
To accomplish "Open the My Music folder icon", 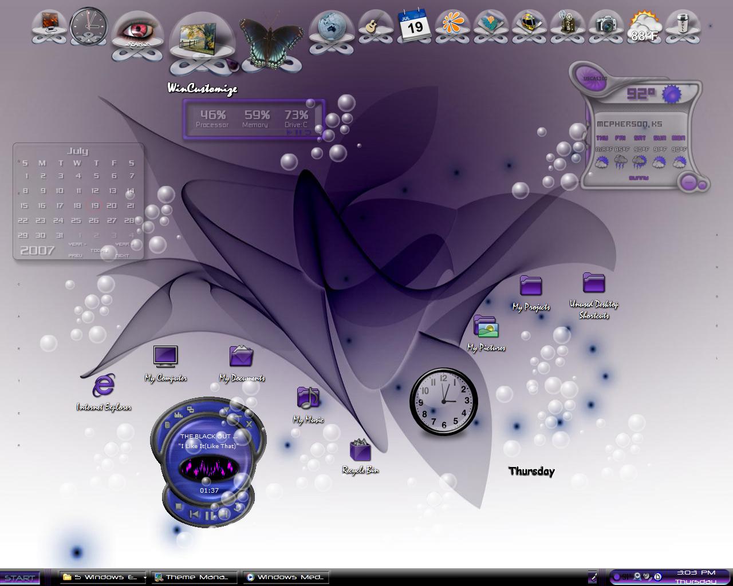I will tap(308, 405).
